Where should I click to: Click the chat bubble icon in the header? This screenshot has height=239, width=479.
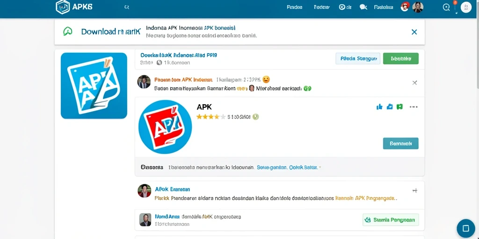click(x=363, y=7)
